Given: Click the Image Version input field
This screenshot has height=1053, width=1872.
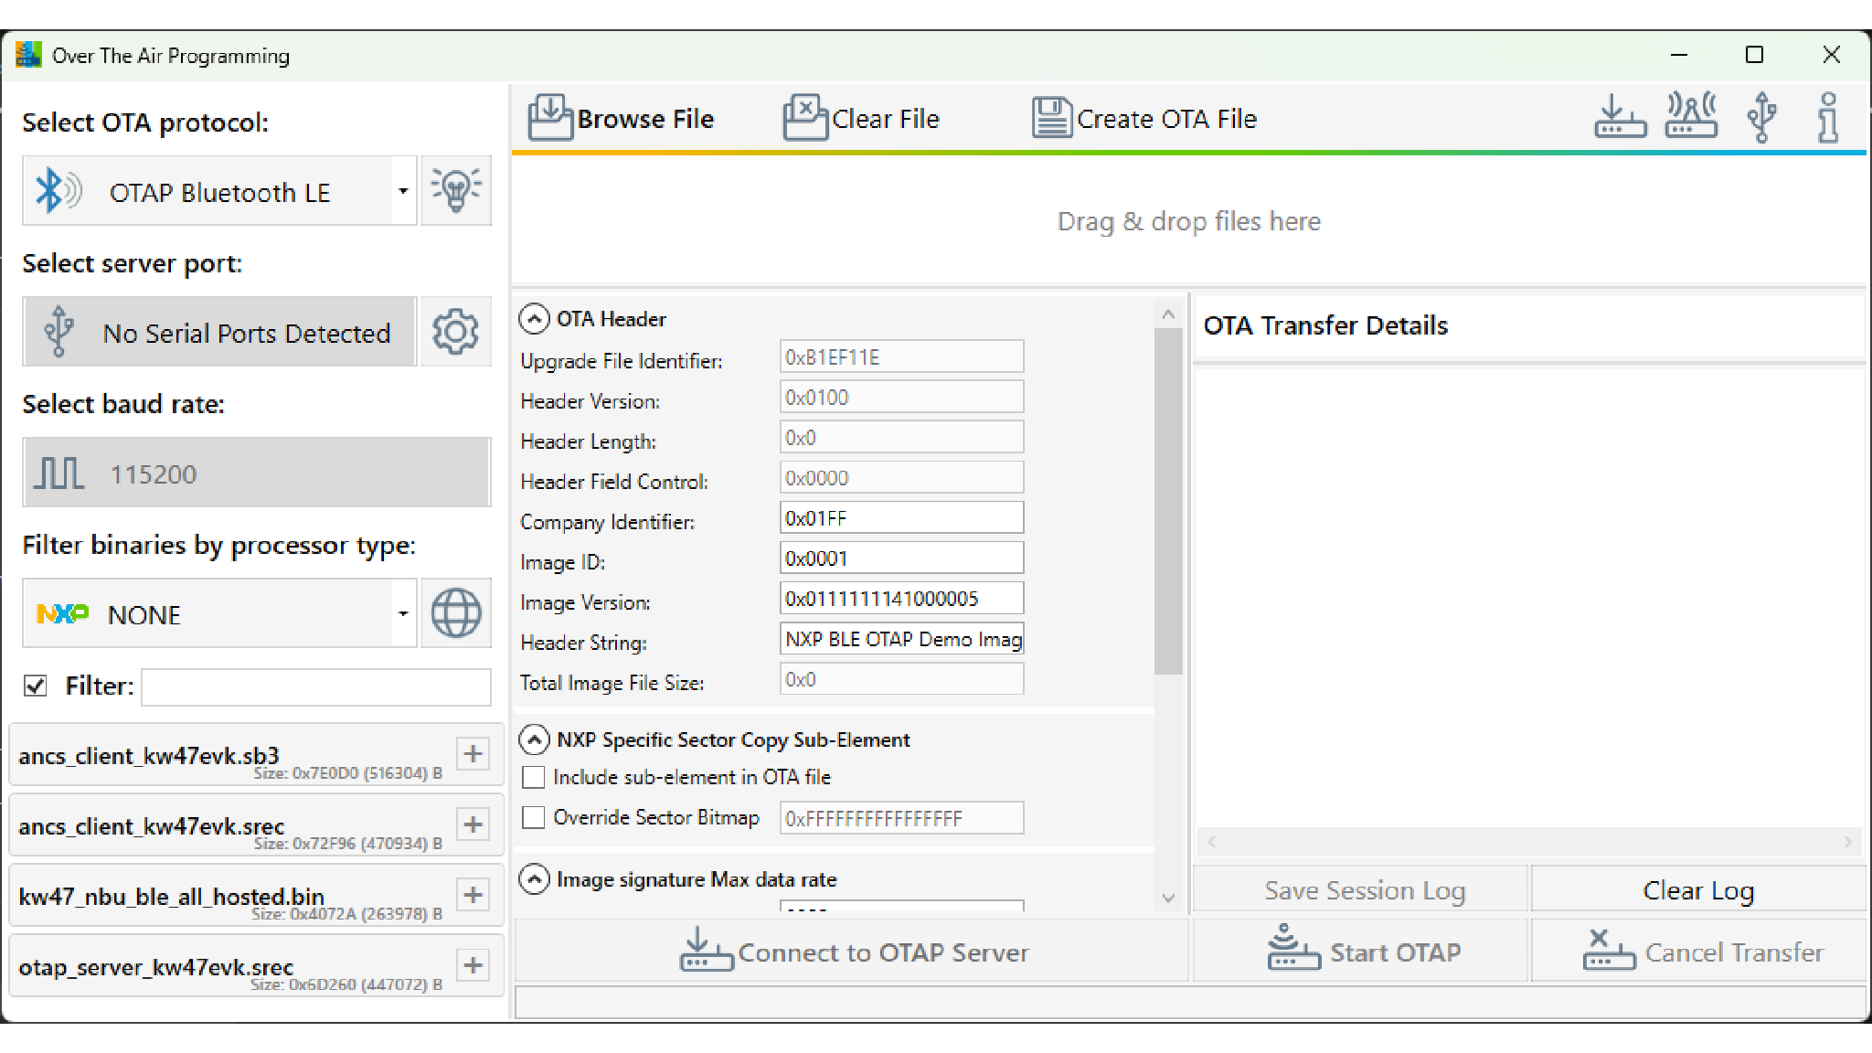Looking at the screenshot, I should pos(900,599).
